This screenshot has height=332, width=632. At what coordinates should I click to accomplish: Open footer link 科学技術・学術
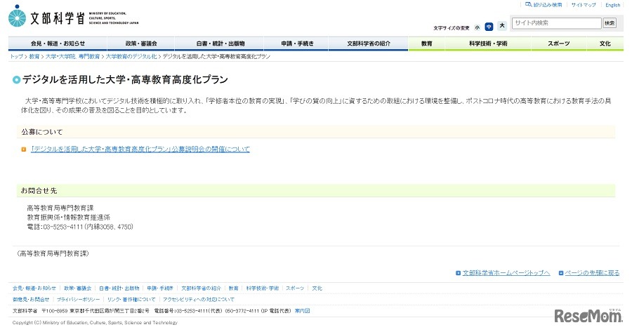point(263,288)
